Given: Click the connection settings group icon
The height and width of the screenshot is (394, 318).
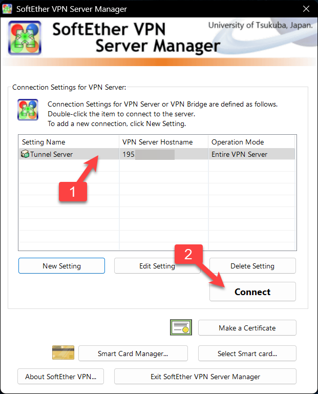Looking at the screenshot, I should [x=28, y=110].
